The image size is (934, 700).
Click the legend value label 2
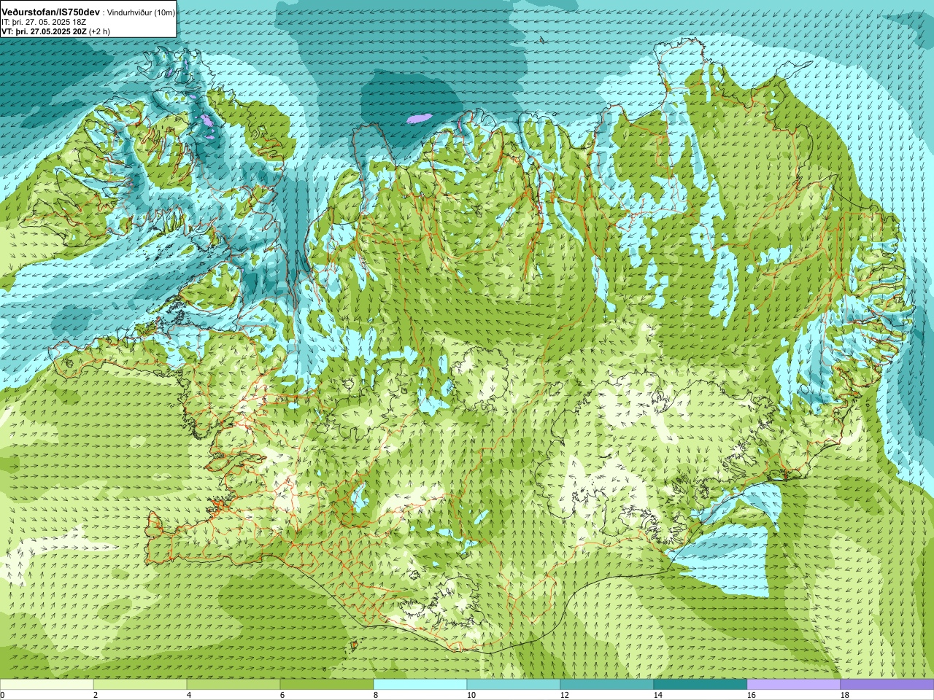96,695
